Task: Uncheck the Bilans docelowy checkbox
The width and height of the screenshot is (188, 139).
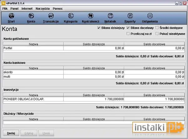Action: [128, 28]
